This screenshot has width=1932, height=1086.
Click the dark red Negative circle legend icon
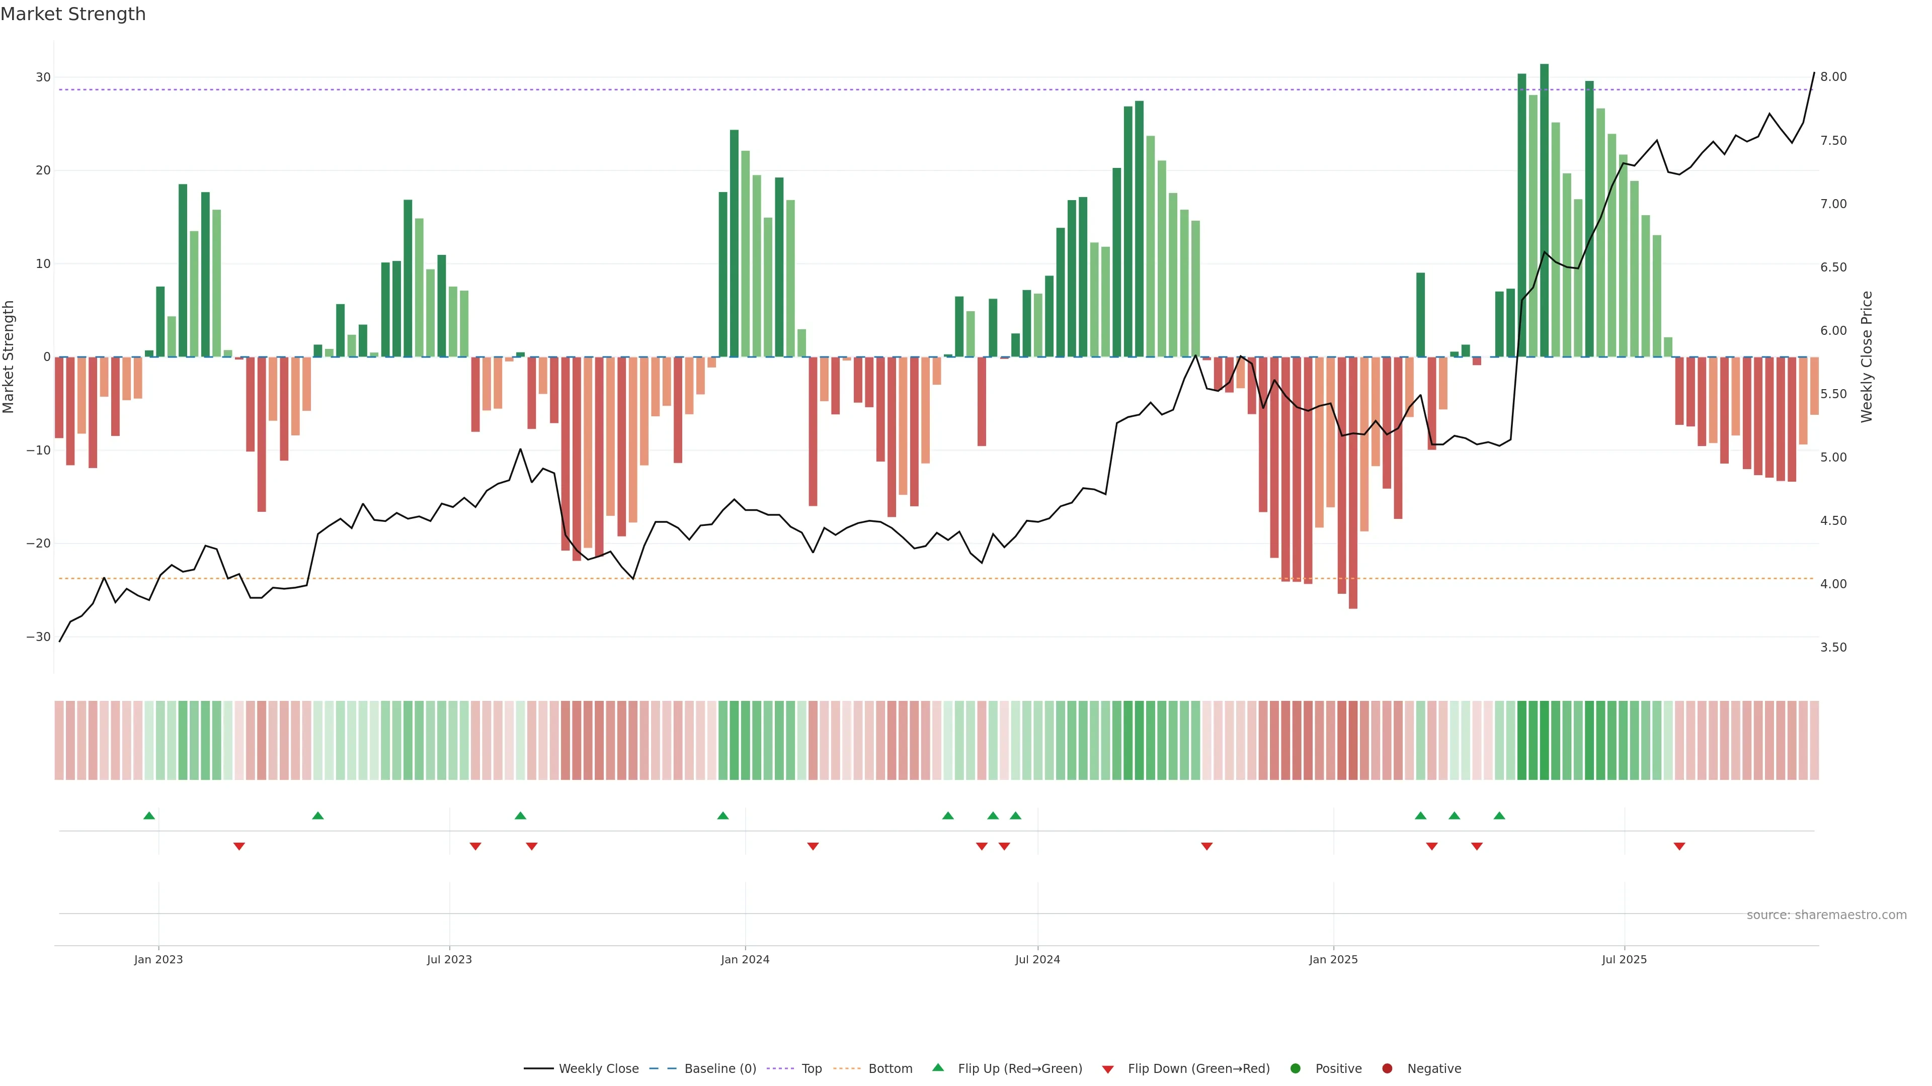(x=1387, y=1068)
